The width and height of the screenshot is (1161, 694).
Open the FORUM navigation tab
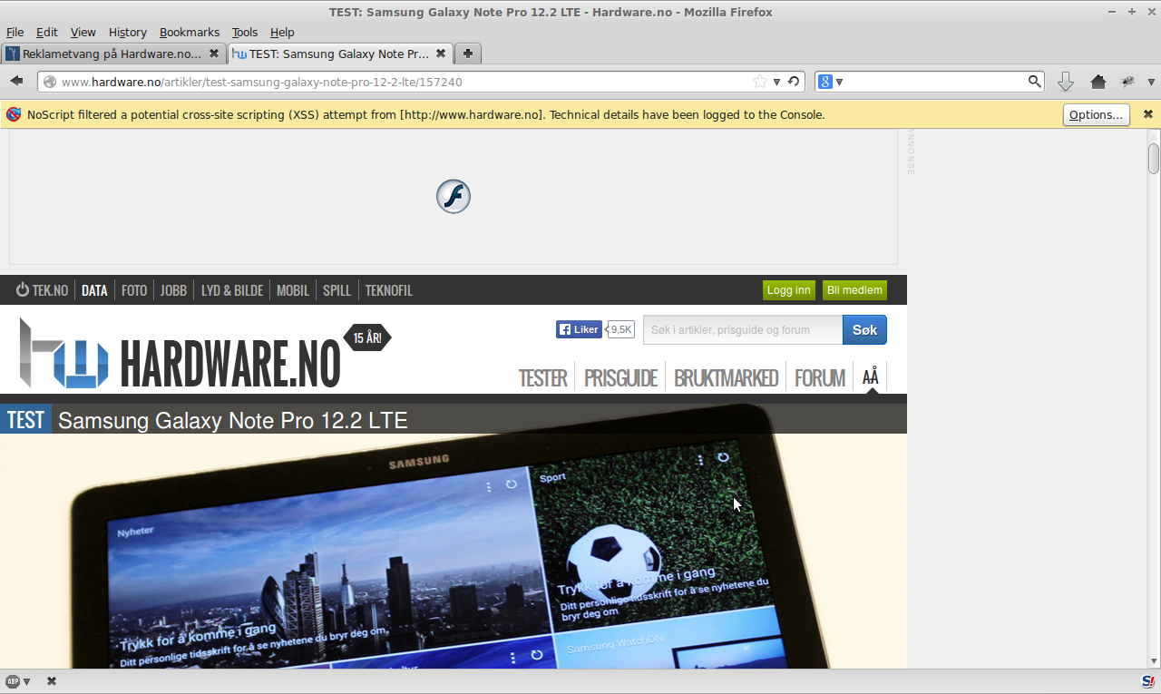tap(820, 377)
